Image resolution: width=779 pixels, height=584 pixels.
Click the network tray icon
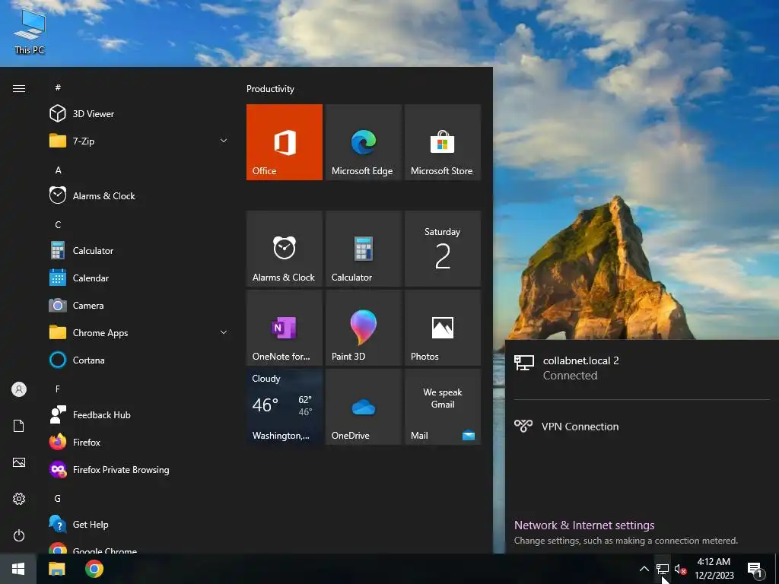point(663,569)
